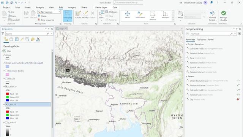Open the Ground To Grid correction
Image resolution: width=243 pixels, height=137 pixels.
point(213,16)
